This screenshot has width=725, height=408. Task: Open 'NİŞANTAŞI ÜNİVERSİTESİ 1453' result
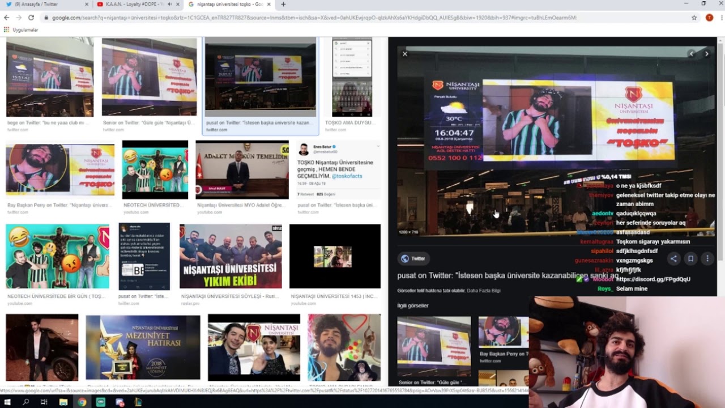[x=335, y=256]
